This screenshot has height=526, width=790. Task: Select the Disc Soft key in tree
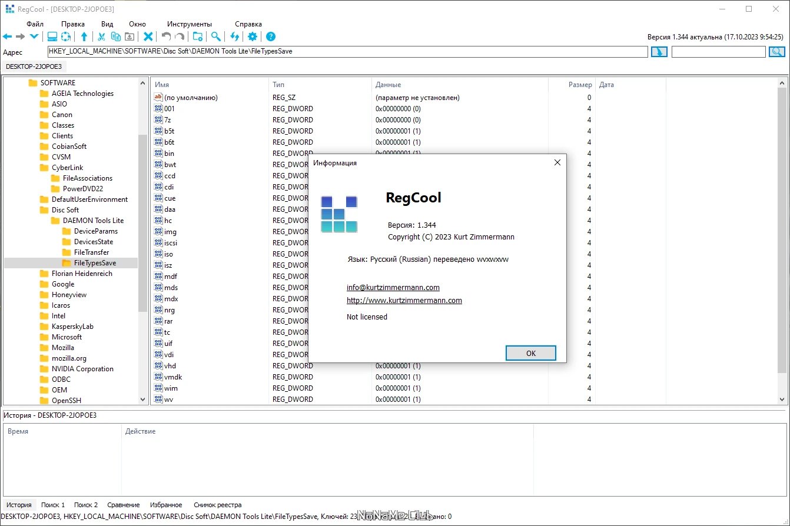[65, 210]
